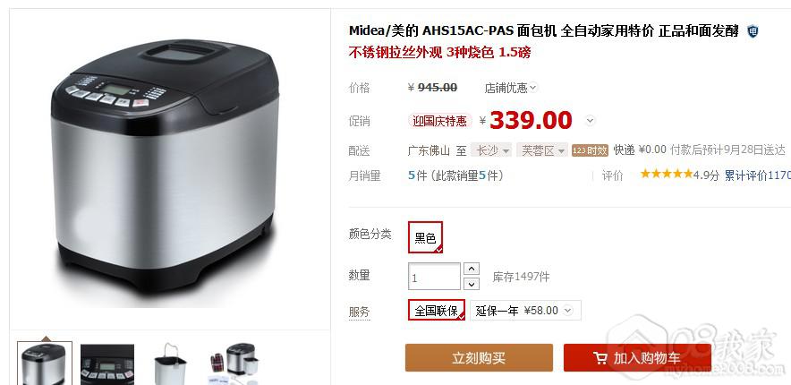Click the 迎国庆特惠 promotion tag
Image resolution: width=791 pixels, height=385 pixels.
(440, 121)
